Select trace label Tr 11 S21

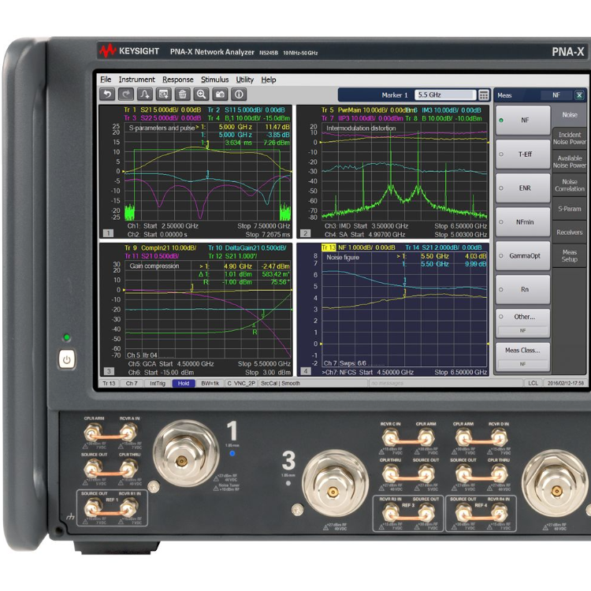pos(152,256)
